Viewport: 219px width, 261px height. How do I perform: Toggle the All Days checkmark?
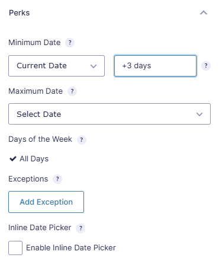point(13,158)
